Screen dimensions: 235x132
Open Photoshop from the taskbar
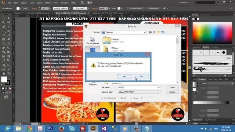51,128
